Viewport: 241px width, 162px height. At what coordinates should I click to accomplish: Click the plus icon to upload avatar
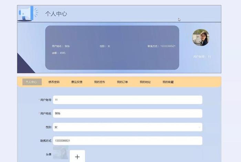click(x=77, y=157)
